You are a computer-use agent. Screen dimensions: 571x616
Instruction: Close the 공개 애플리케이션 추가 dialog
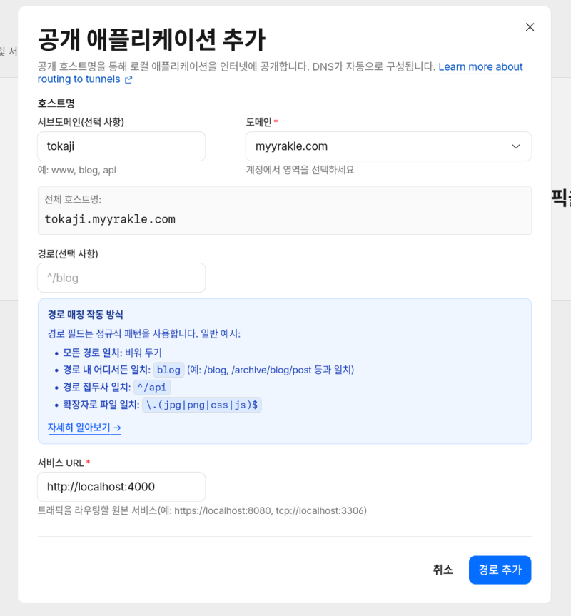coord(530,27)
